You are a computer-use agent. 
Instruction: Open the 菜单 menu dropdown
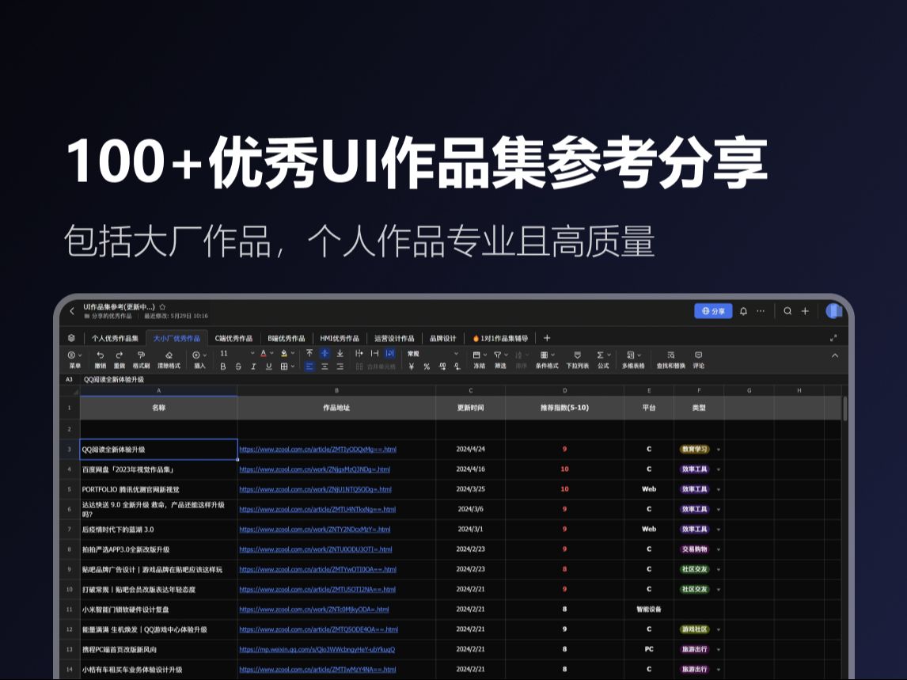(x=74, y=359)
